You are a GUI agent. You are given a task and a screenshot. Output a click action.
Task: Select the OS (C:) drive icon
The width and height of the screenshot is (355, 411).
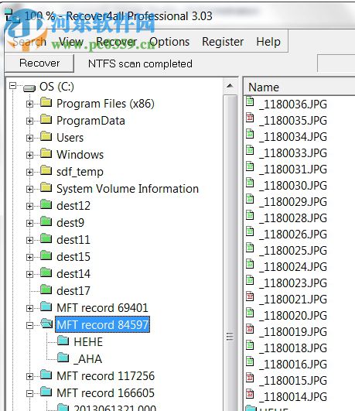pos(29,88)
